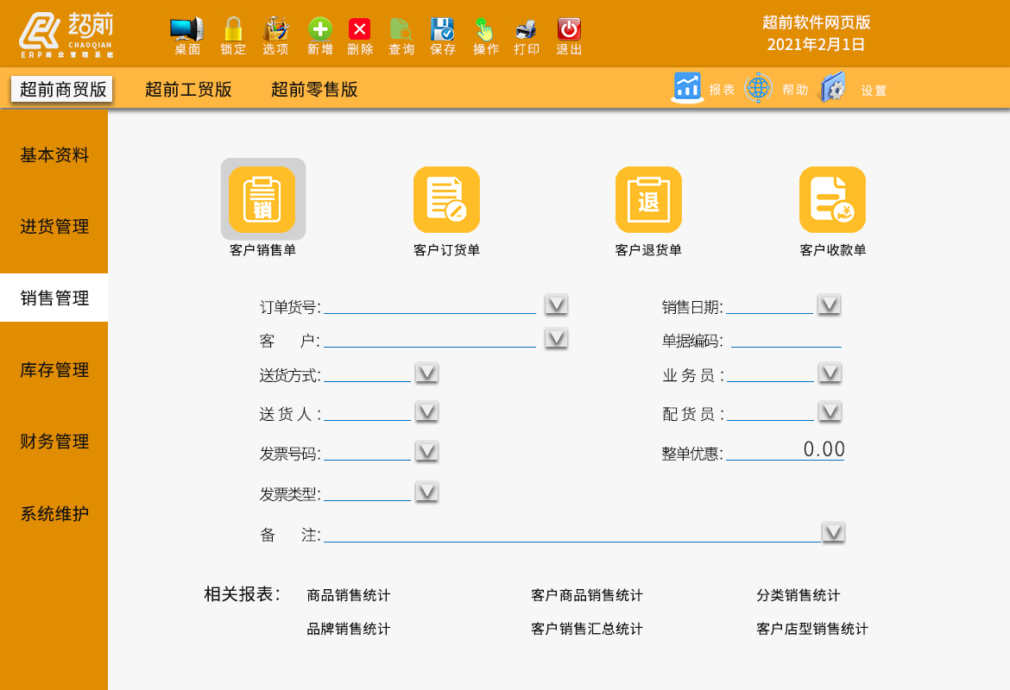Click the 送货方式 input field
The width and height of the screenshot is (1010, 690).
pyautogui.click(x=367, y=373)
